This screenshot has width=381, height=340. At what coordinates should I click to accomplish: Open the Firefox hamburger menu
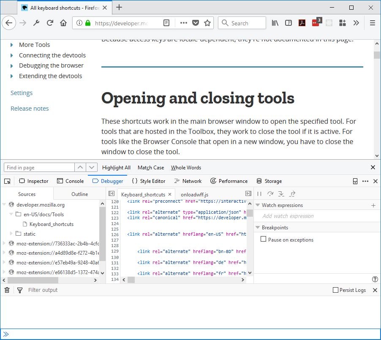373,23
